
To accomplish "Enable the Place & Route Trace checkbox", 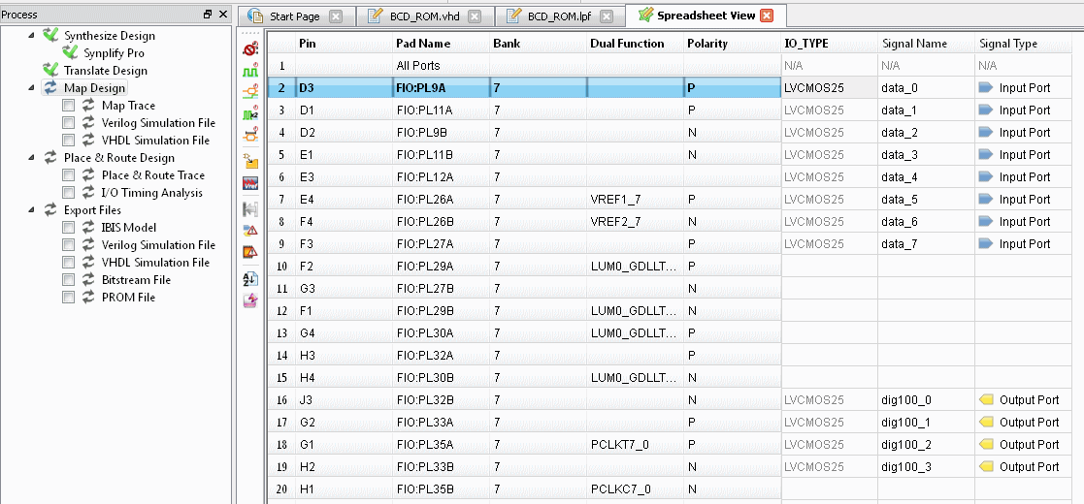I will tap(68, 175).
